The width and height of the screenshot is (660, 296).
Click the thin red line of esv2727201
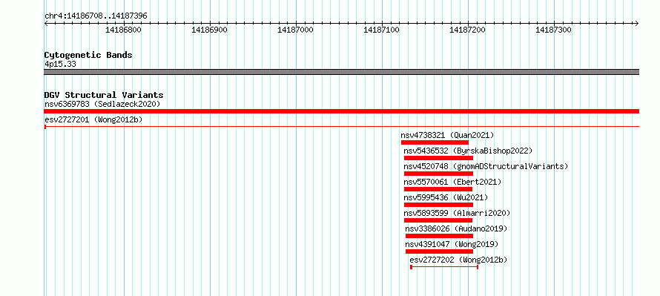click(x=341, y=126)
